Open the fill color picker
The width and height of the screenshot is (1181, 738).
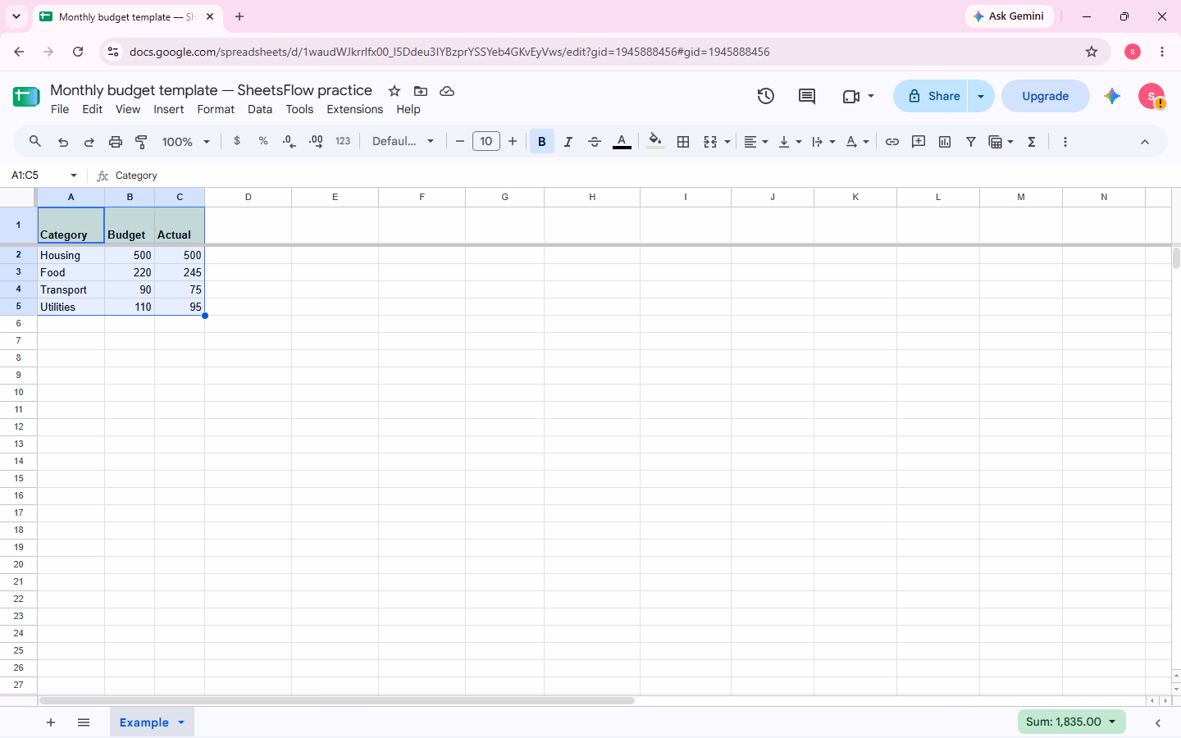pos(655,142)
